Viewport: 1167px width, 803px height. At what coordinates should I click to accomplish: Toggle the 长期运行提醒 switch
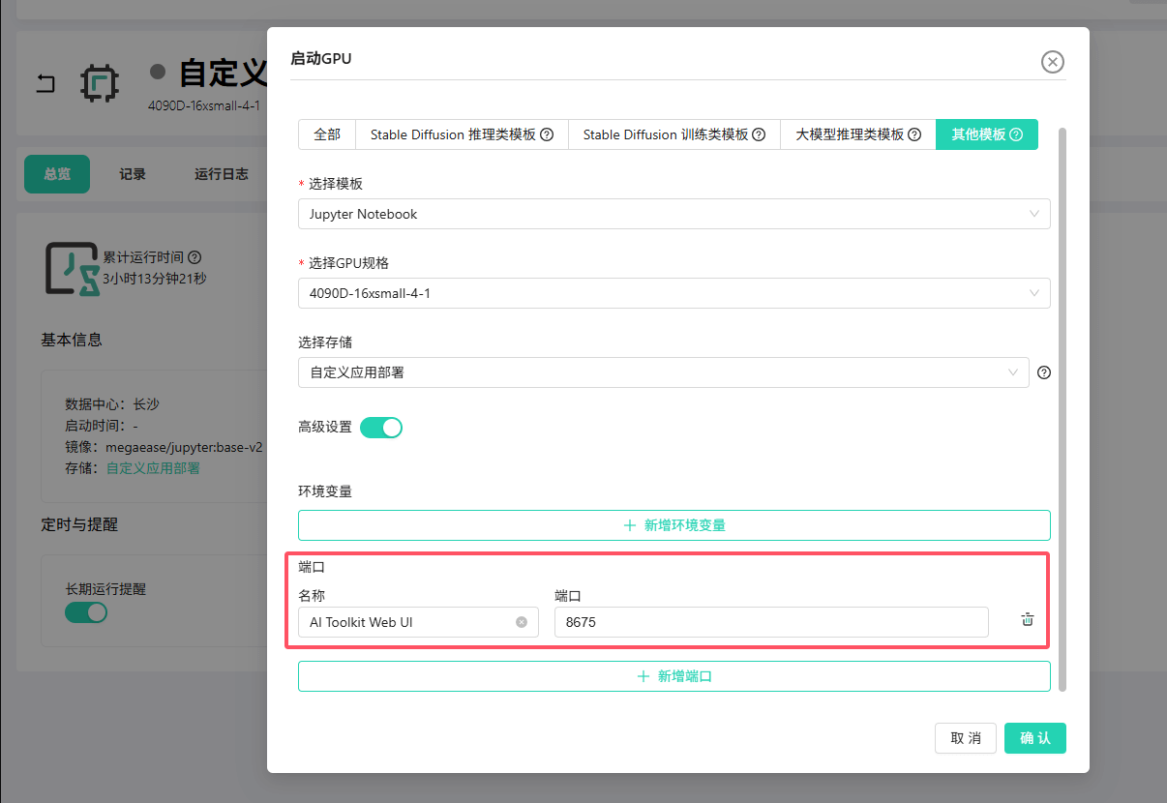[86, 612]
